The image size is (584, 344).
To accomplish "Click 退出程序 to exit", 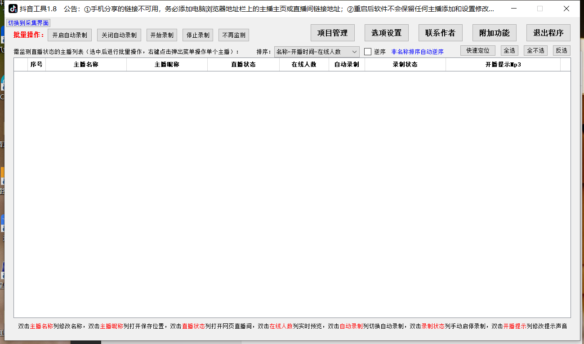I will tap(548, 33).
